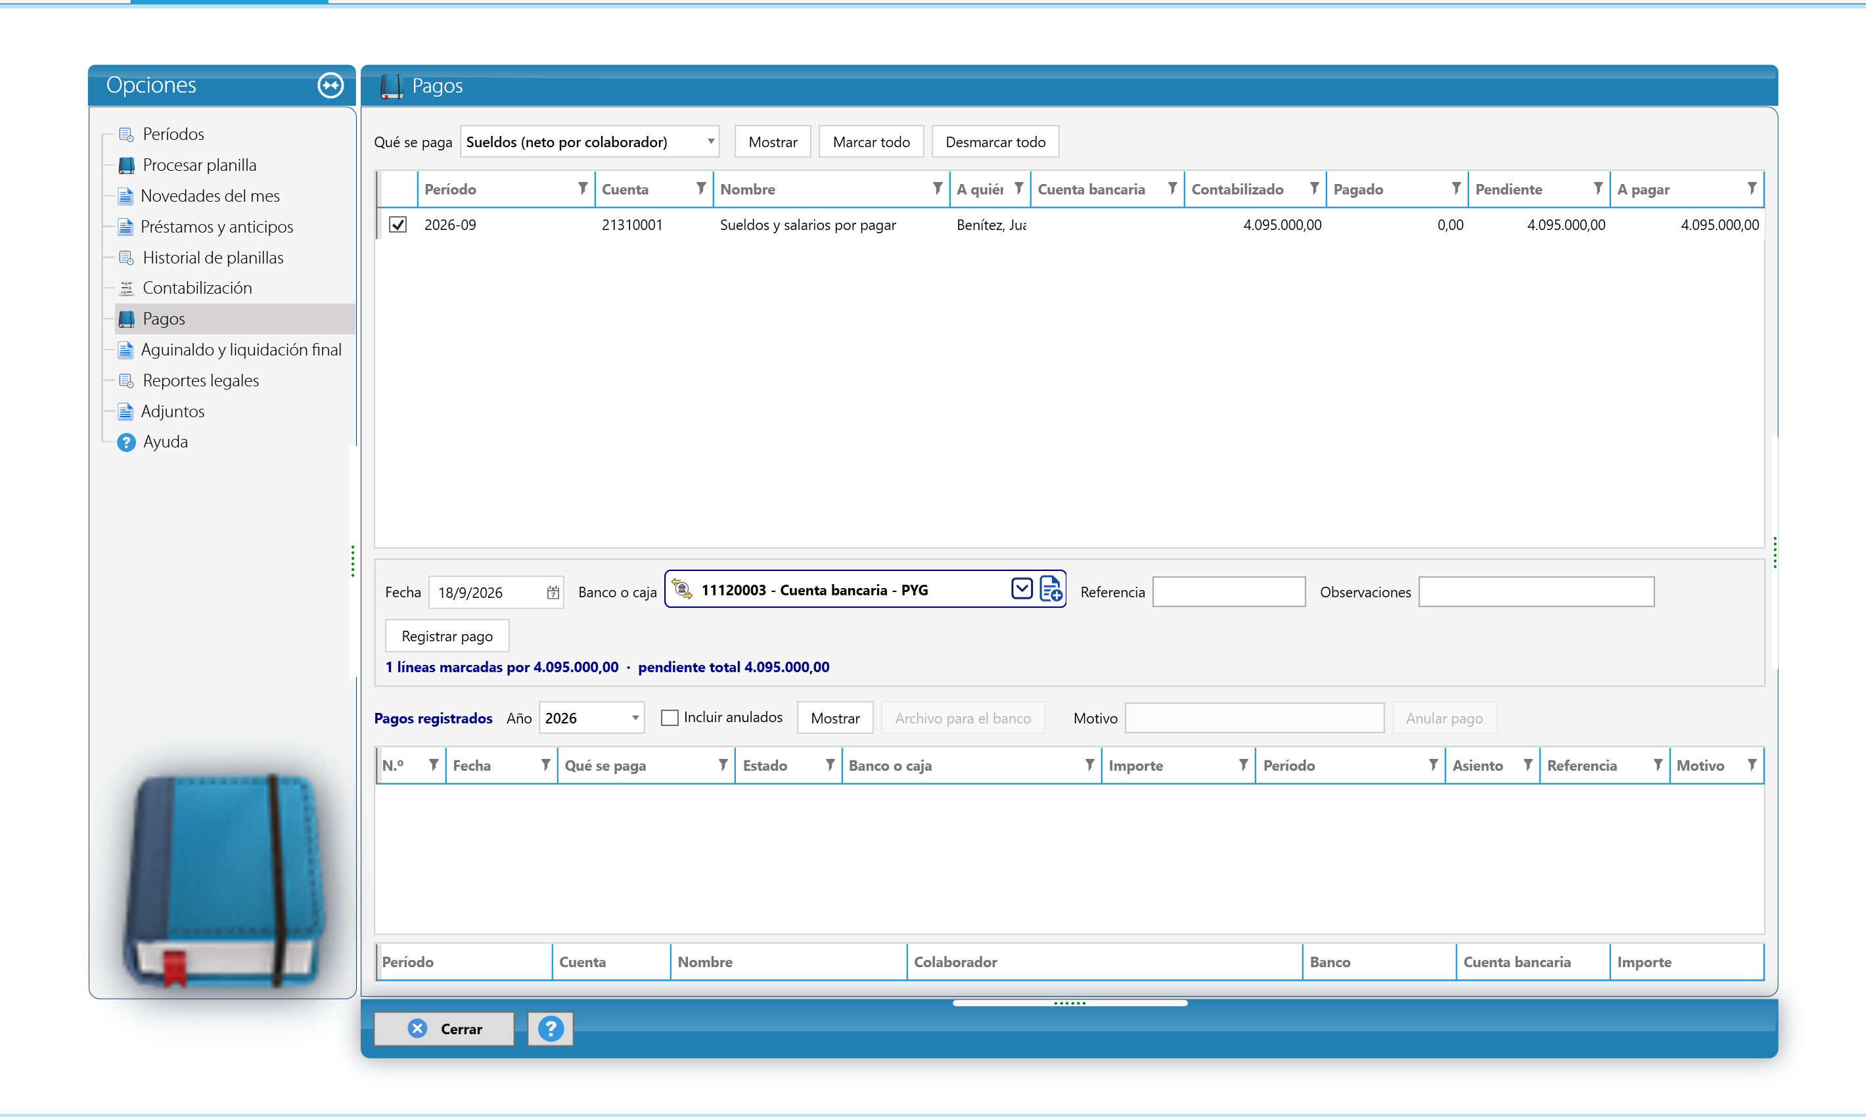This screenshot has height=1117, width=1866.
Task: Click the filter icon on the Pagado column
Action: pos(1457,188)
